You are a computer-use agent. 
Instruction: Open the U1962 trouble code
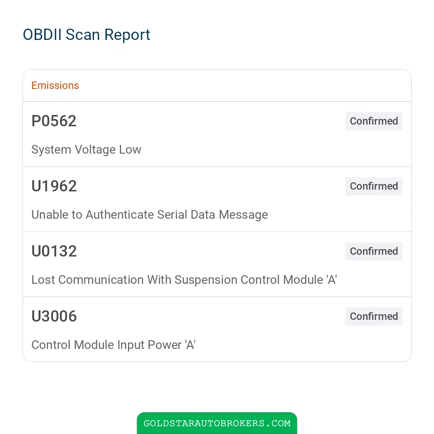[x=54, y=186]
